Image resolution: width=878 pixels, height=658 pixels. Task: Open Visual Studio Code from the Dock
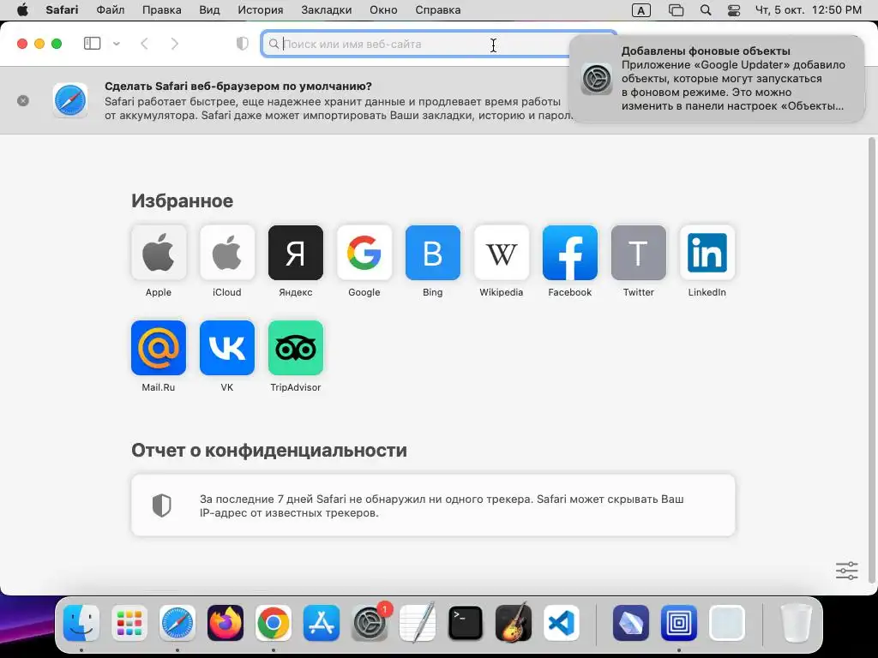[562, 623]
